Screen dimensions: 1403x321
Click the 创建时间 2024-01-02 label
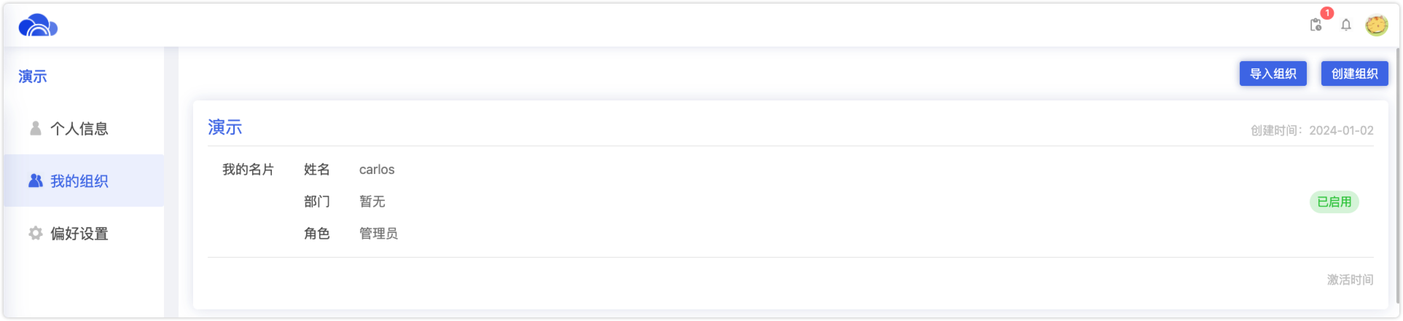click(x=1312, y=130)
